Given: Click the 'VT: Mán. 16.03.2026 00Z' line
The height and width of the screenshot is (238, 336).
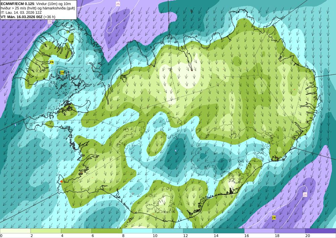Looking at the screenshot, I should coord(28,17).
